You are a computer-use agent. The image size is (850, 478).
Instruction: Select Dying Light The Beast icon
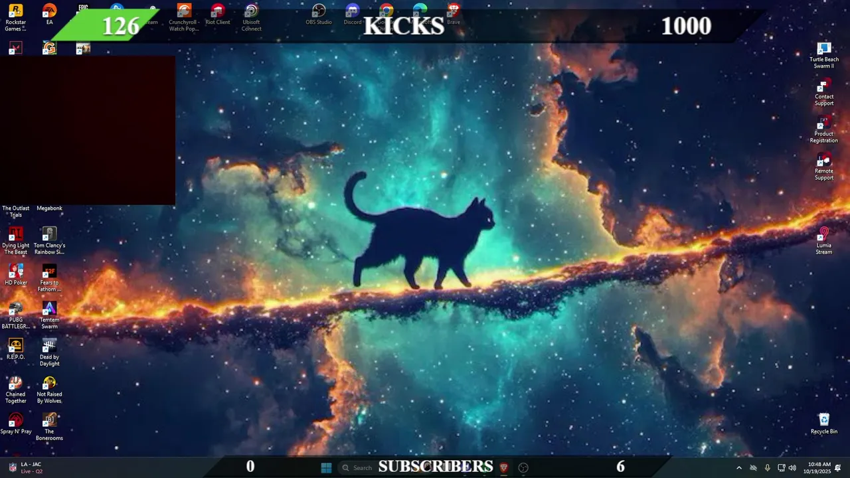15,241
